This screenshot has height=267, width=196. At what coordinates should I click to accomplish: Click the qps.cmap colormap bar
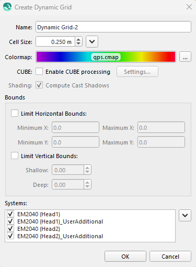tap(106, 57)
